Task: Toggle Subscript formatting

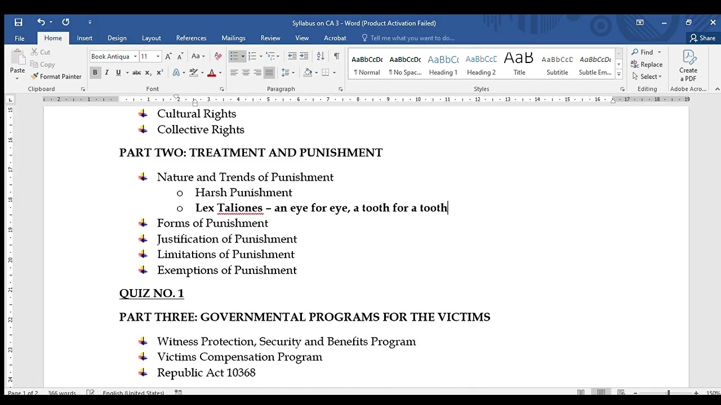Action: tap(148, 73)
